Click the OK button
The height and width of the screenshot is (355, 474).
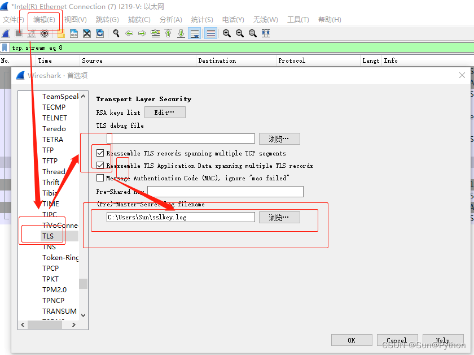pyautogui.click(x=352, y=340)
